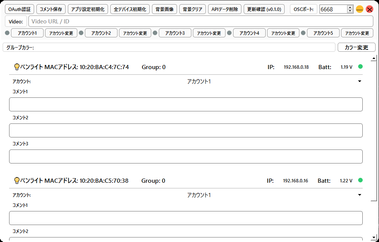Viewport: 379px width, 242px height.
Task: Click the OAuth認証 button
Action: coord(20,9)
